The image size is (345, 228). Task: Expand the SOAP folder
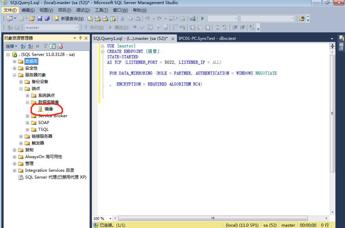(27, 123)
